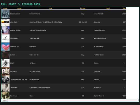Screen dimensions: 140x105
Task: Open the Miles Davis box set cover thumbnail
Action: click(5, 22)
